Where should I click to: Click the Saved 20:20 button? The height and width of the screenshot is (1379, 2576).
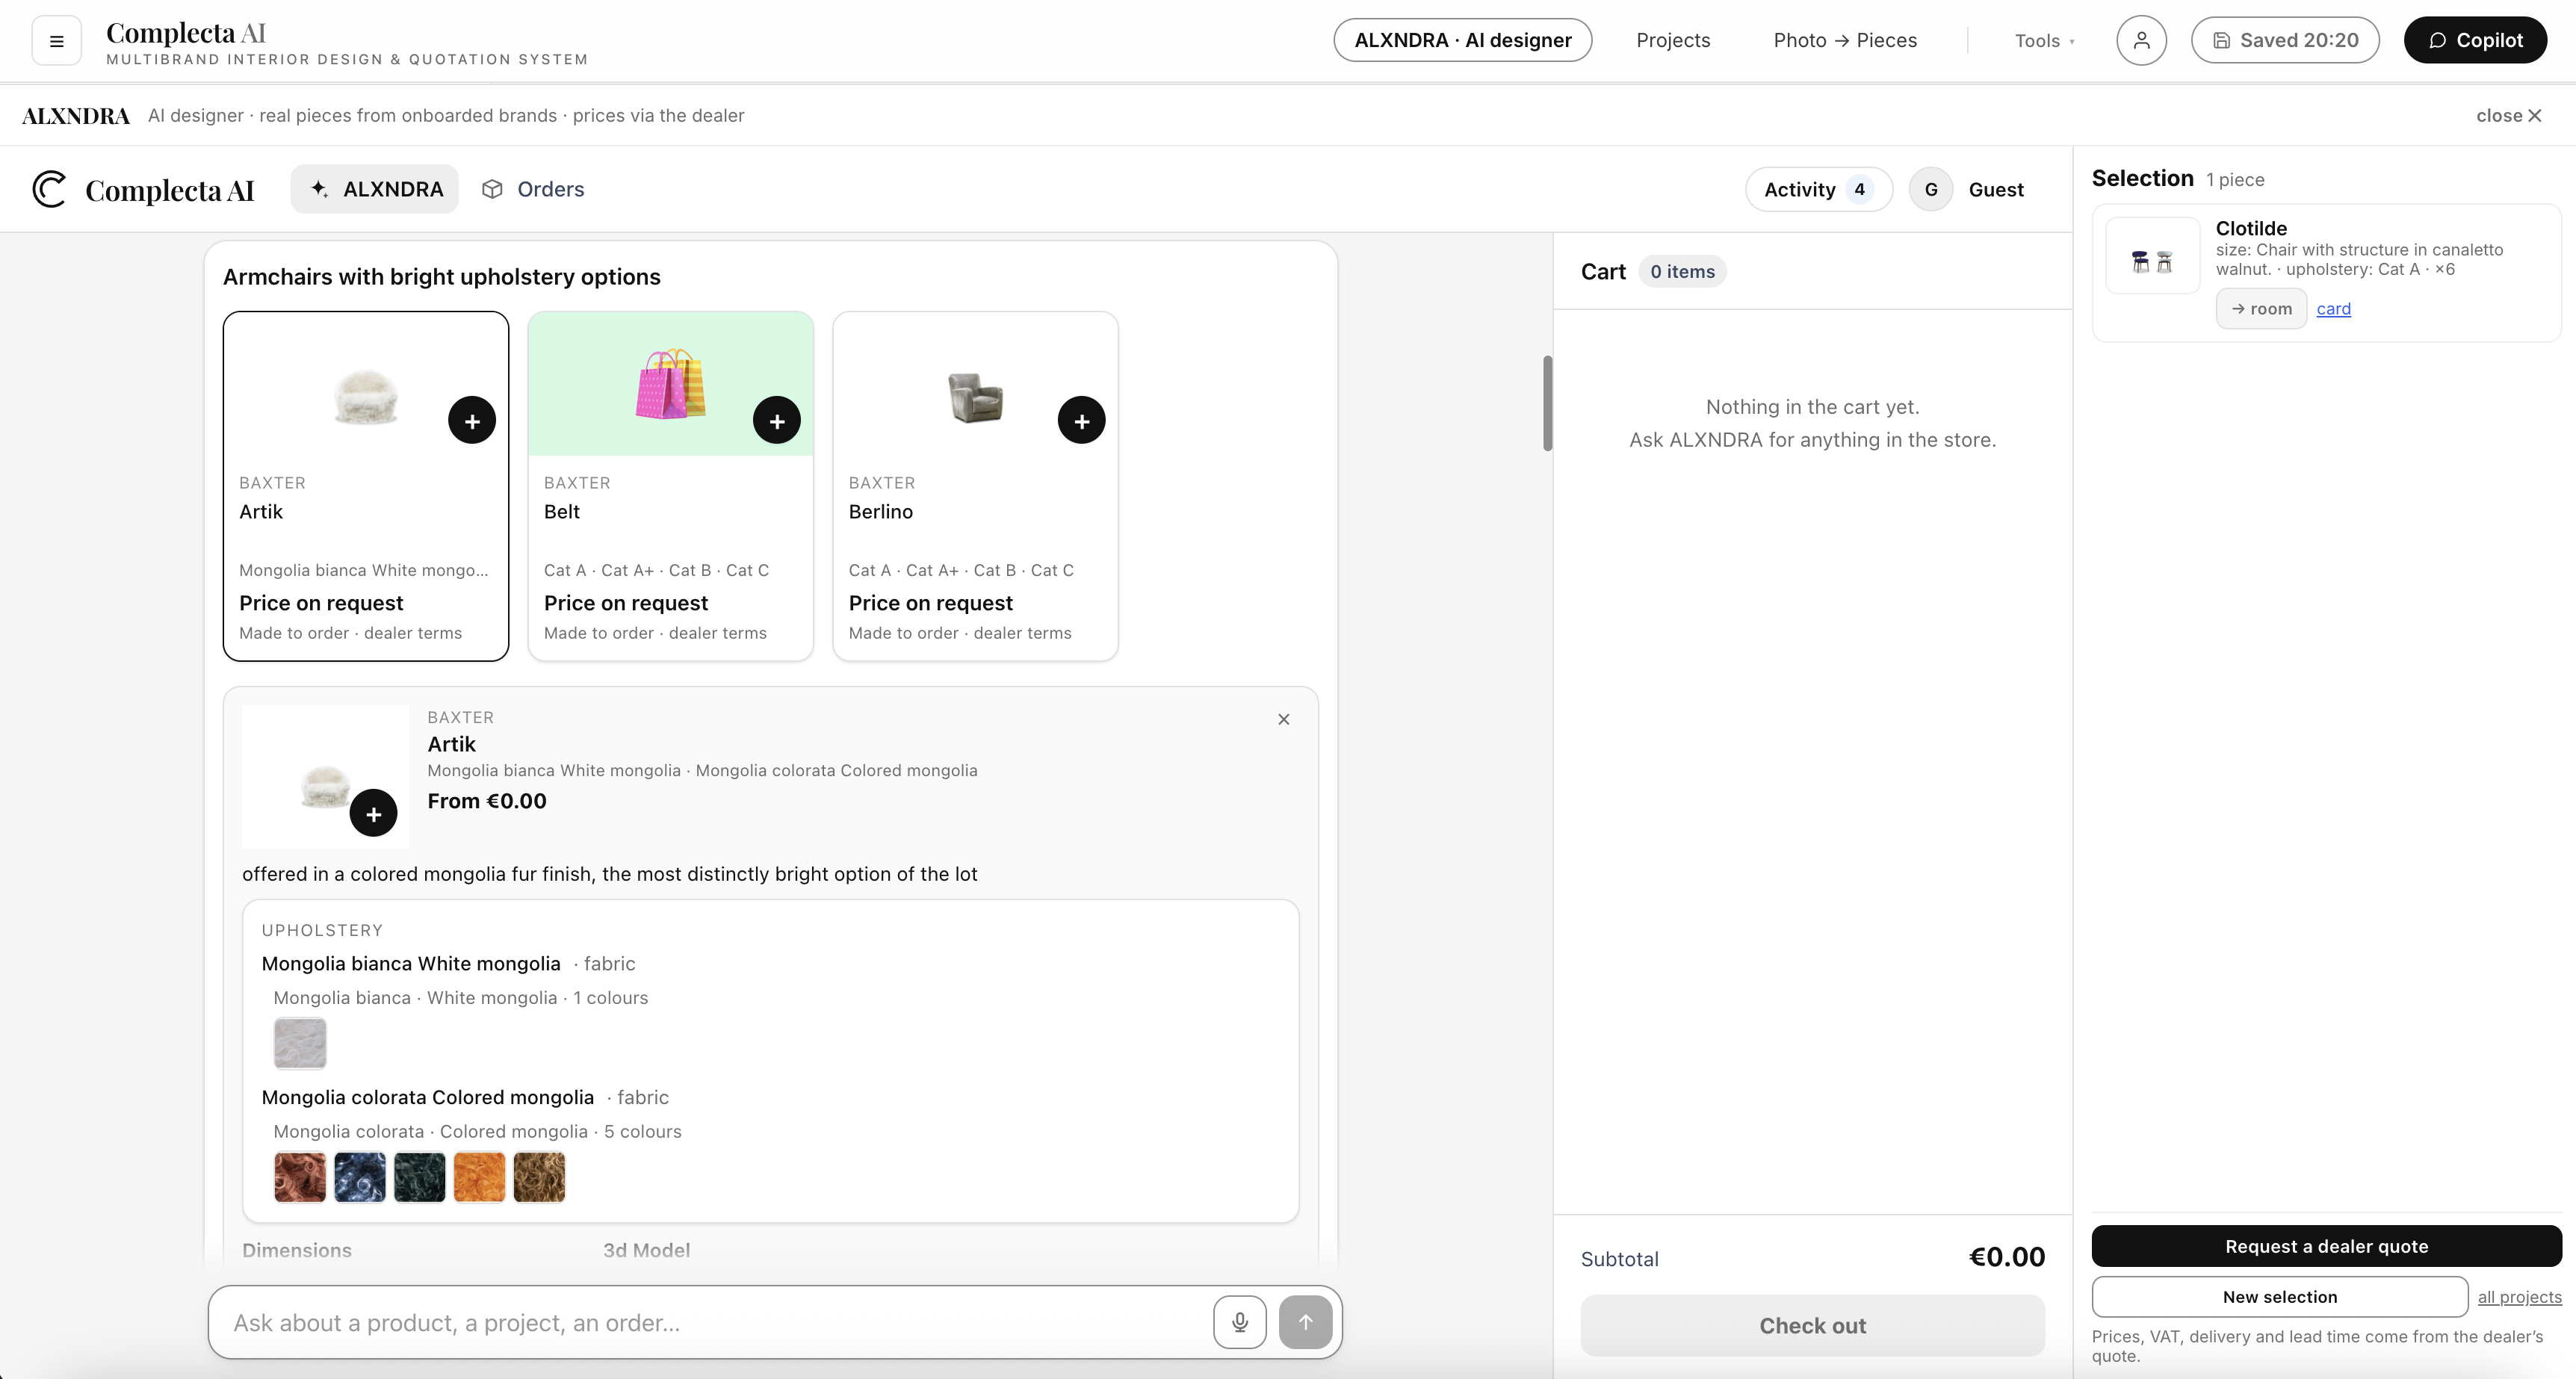click(2285, 41)
